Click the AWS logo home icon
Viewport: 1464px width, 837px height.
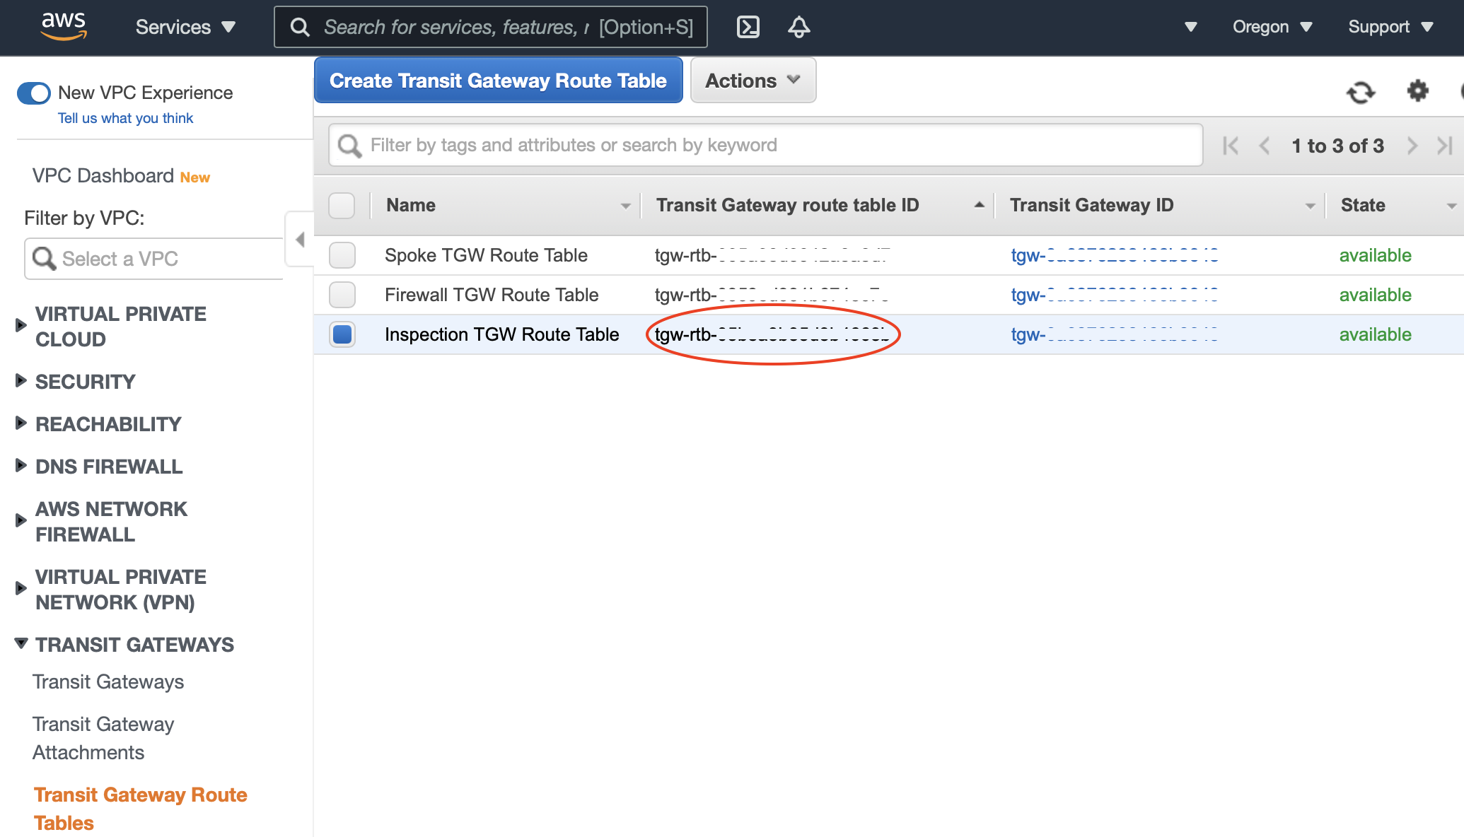click(64, 26)
